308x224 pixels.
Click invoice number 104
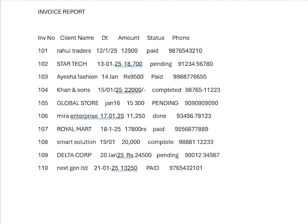[x=43, y=90]
